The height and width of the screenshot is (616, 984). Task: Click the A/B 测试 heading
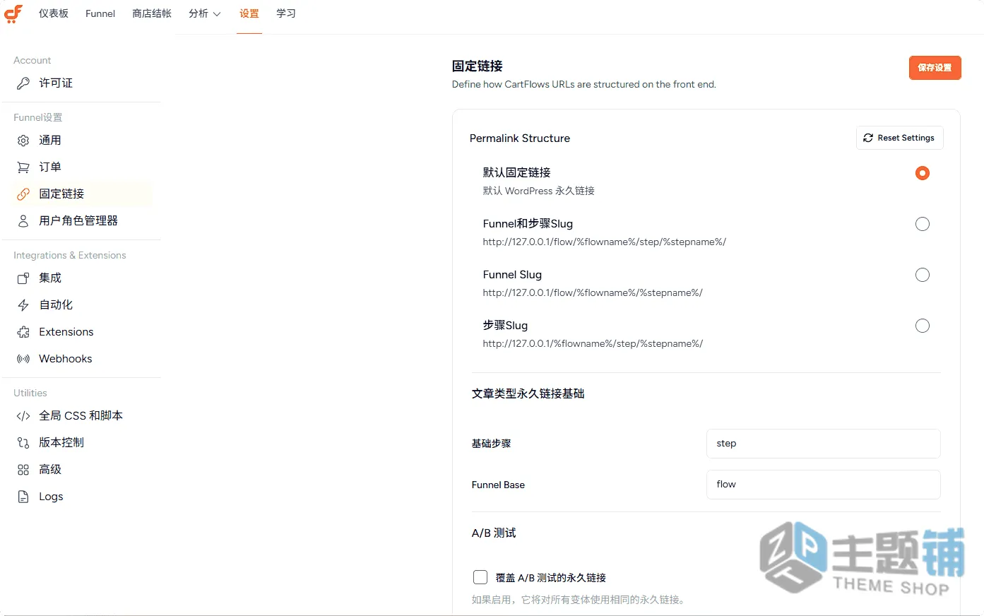pyautogui.click(x=494, y=533)
